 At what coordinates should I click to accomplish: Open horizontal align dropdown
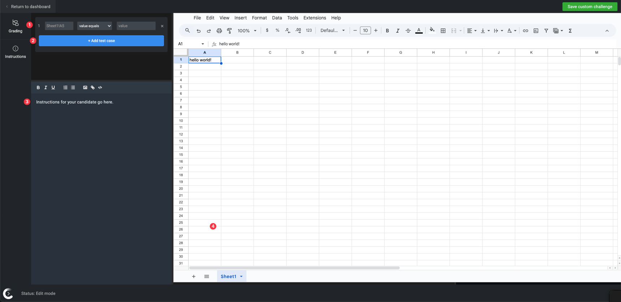point(472,31)
